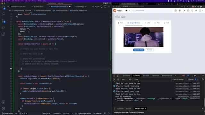Click the Search Reddit input field
The image size is (205, 115).
click(x=152, y=11)
